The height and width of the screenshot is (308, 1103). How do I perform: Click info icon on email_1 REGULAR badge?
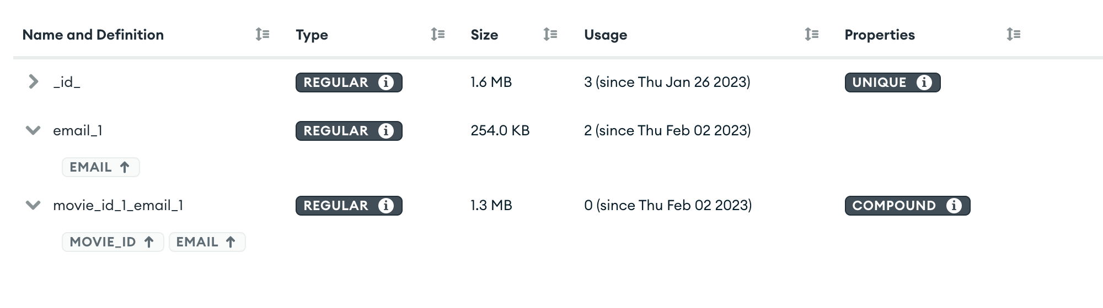tap(386, 131)
